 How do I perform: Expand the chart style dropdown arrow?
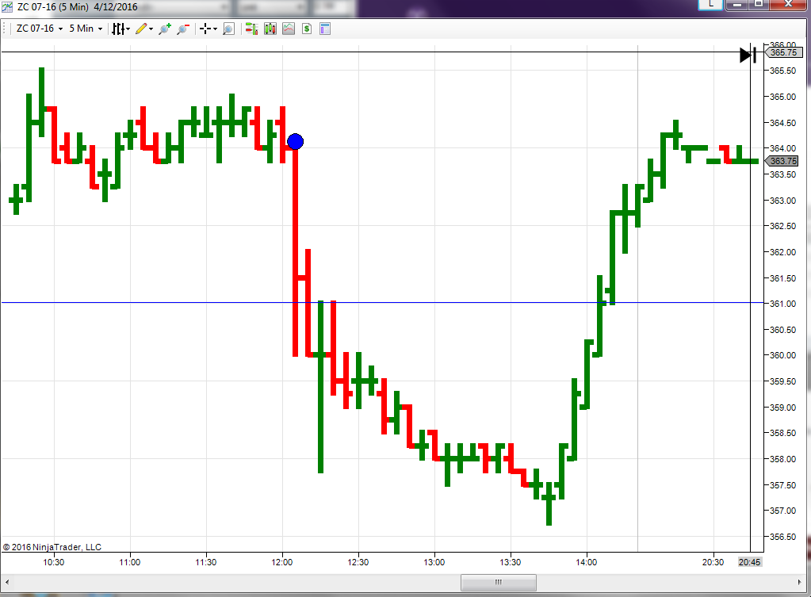pos(128,29)
